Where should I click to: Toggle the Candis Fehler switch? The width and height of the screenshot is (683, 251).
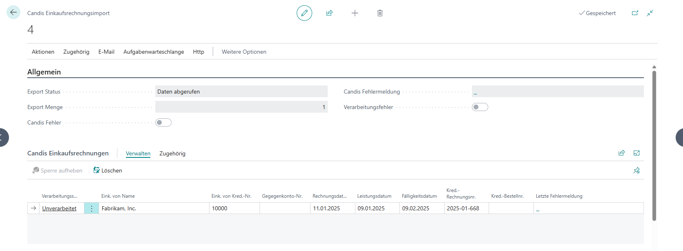[x=163, y=122]
